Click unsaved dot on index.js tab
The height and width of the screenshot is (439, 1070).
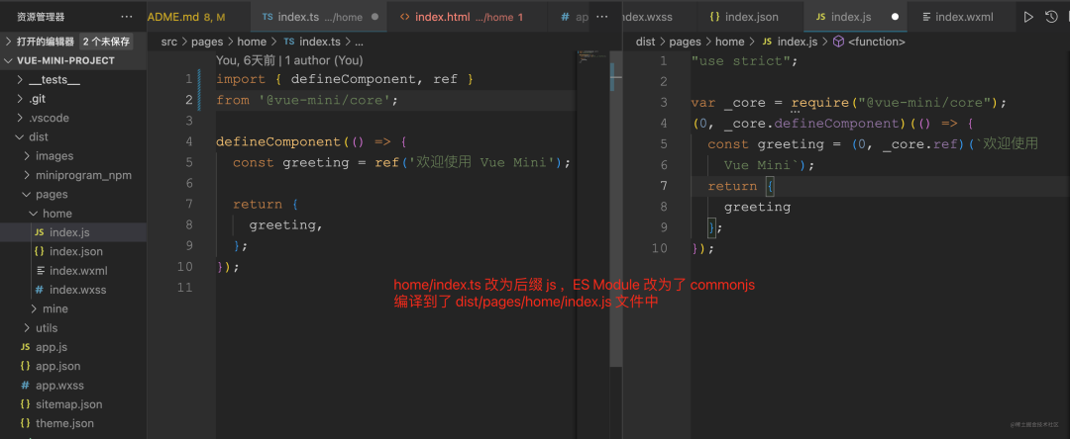tap(896, 17)
